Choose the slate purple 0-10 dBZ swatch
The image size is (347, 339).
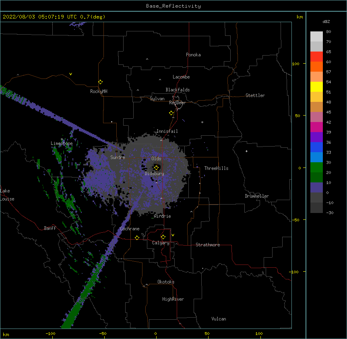[316, 188]
